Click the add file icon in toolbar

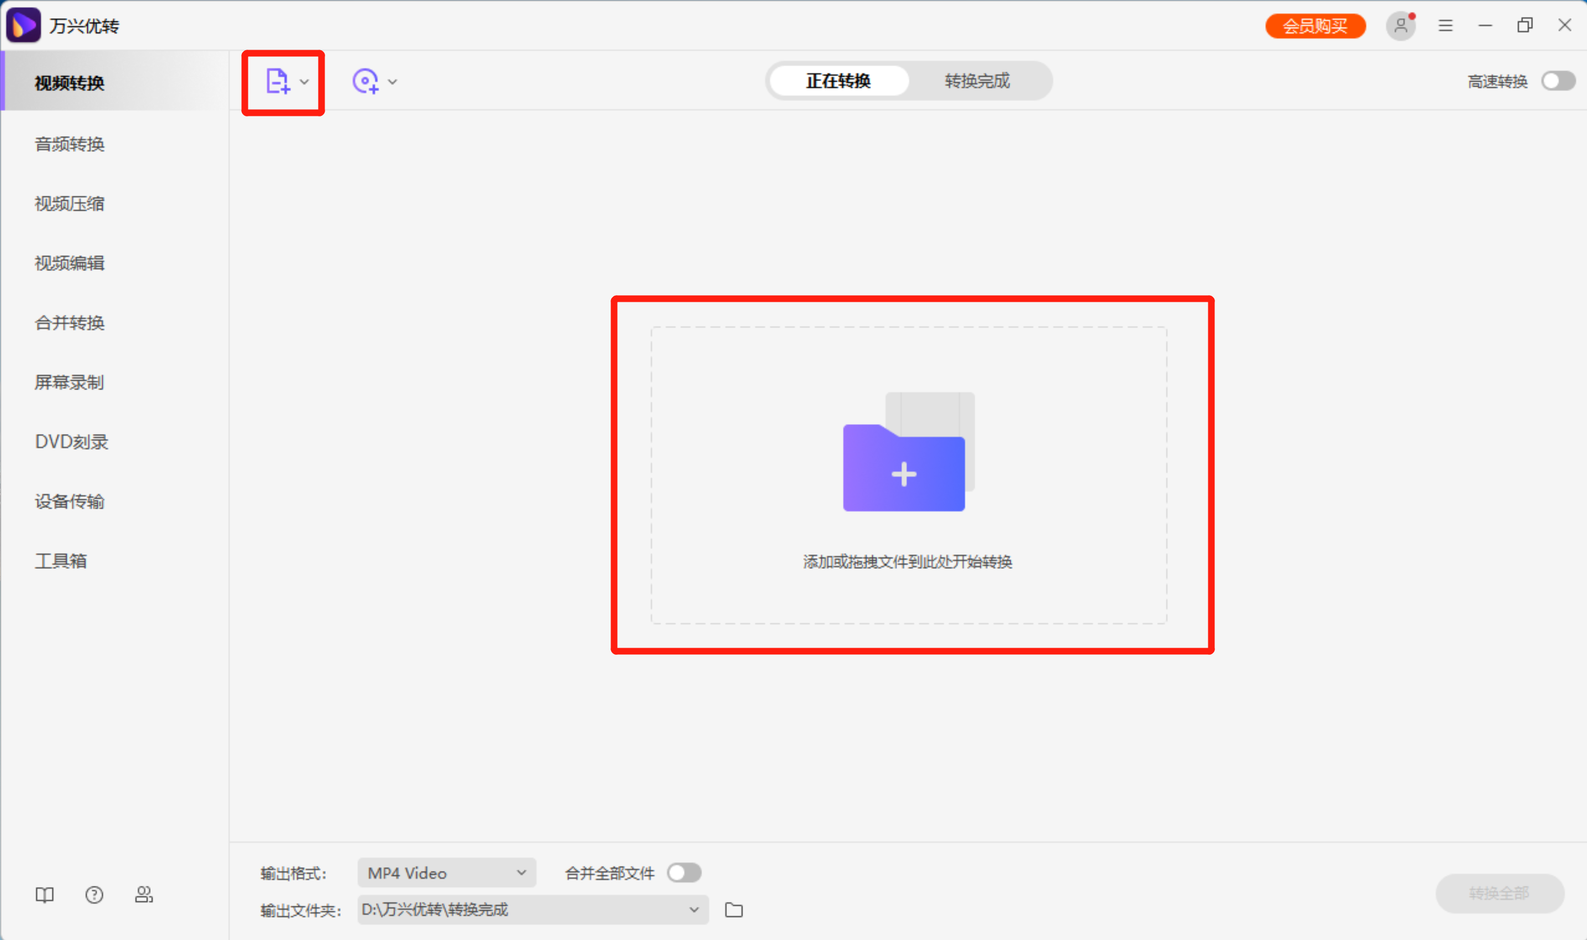[x=277, y=82]
